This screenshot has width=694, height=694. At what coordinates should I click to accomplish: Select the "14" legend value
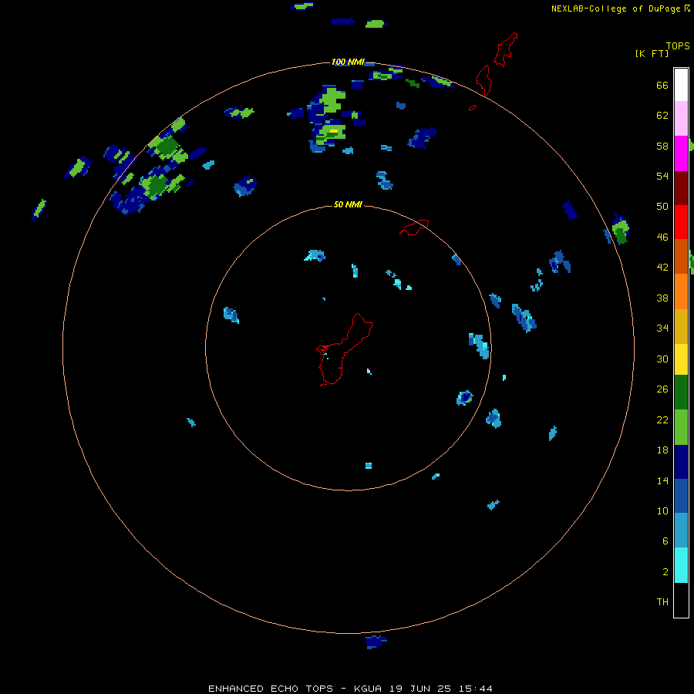(662, 480)
